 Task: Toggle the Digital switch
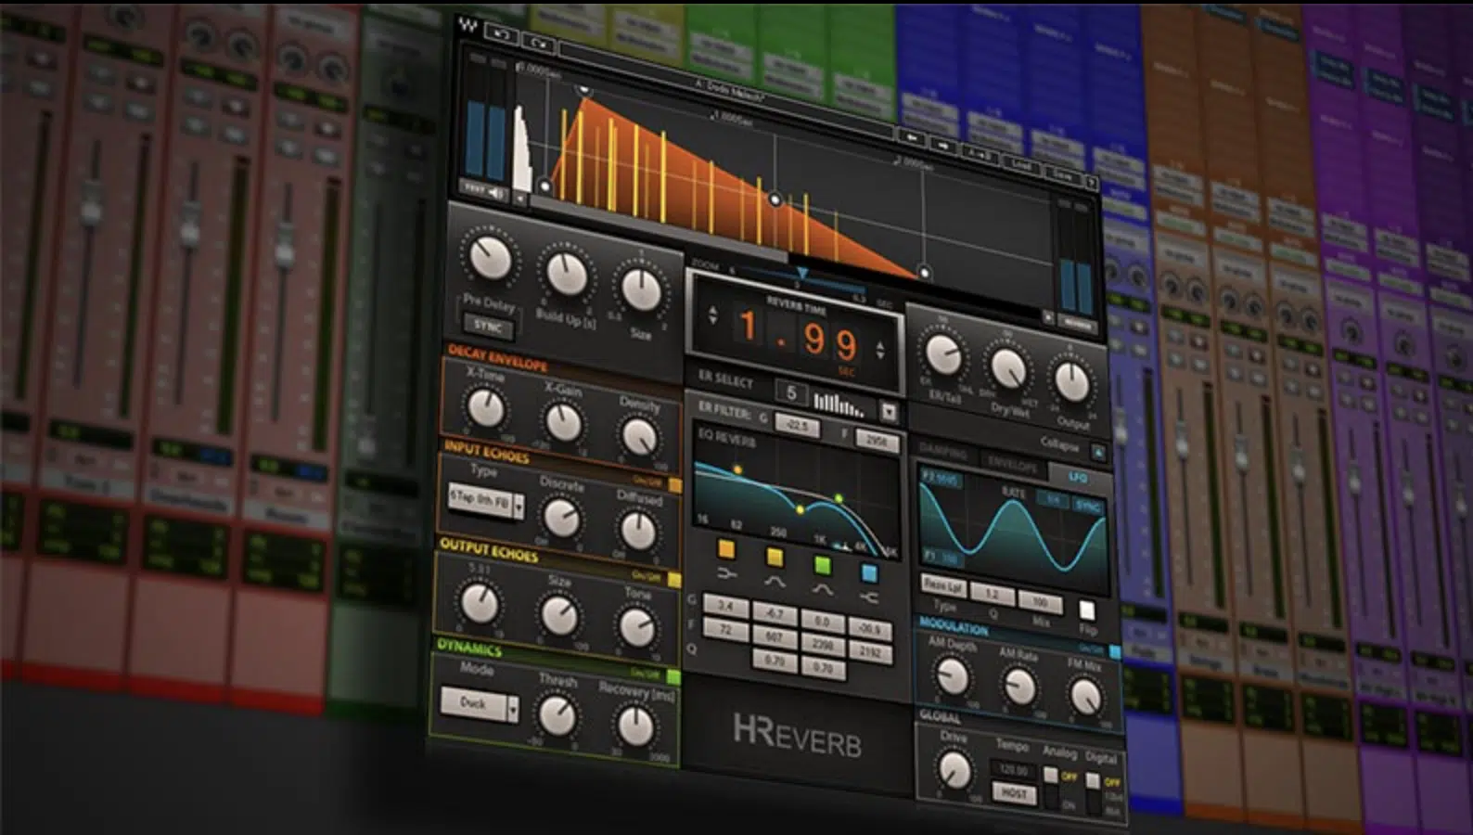(1094, 793)
